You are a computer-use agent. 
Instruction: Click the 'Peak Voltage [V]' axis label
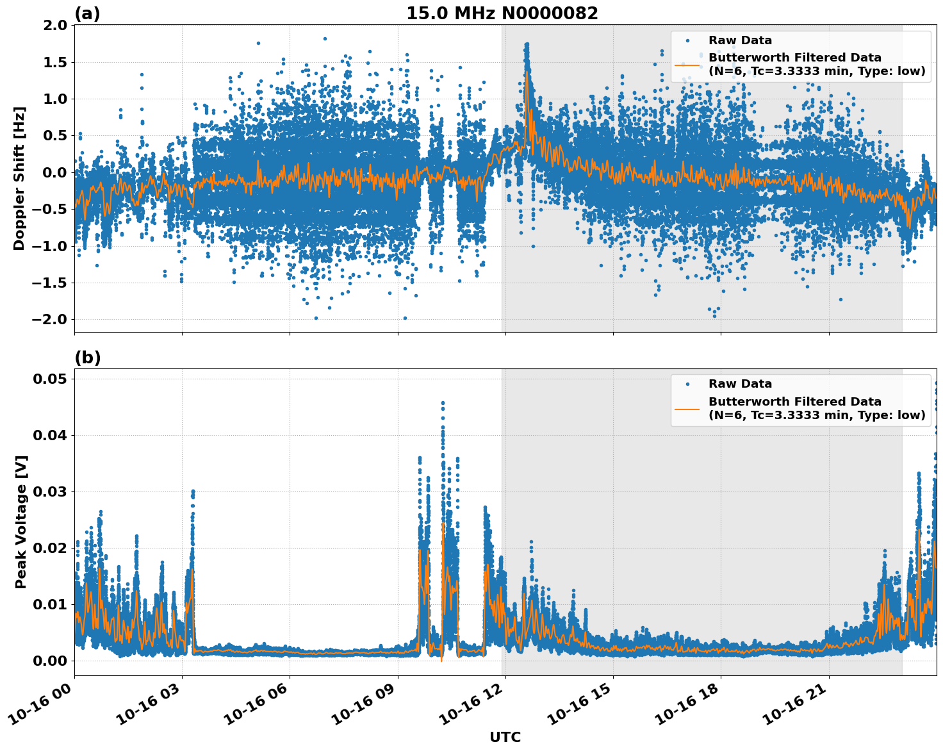[21, 536]
